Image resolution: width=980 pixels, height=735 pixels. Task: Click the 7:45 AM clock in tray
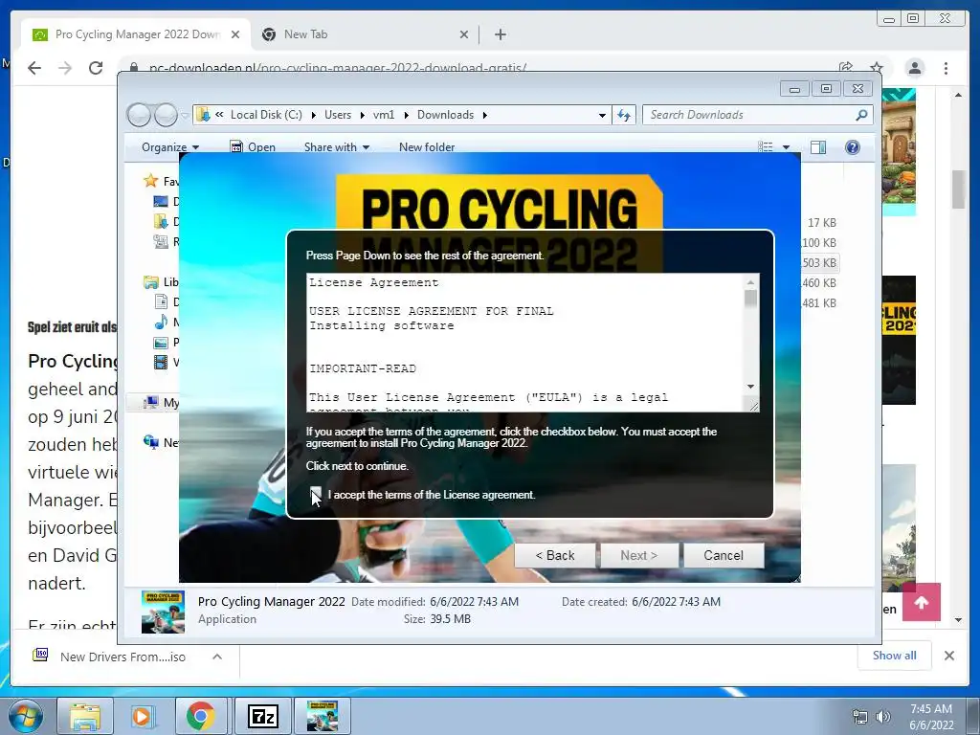930,709
